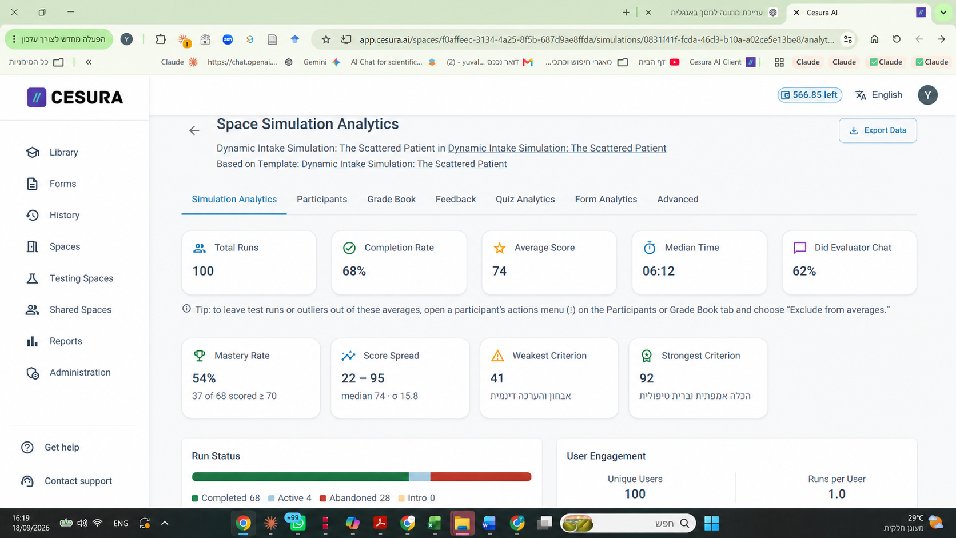Click the browser address bar URL
The height and width of the screenshot is (538, 956).
596,39
